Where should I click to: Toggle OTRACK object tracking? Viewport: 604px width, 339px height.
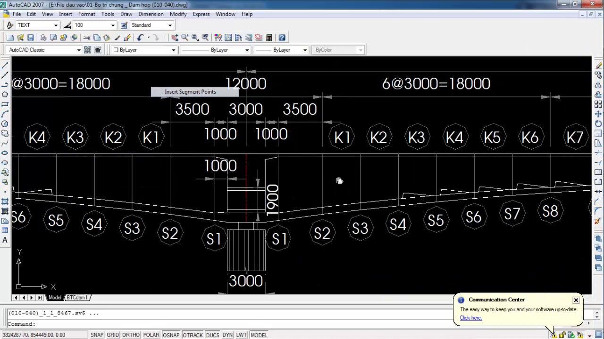[193, 335]
